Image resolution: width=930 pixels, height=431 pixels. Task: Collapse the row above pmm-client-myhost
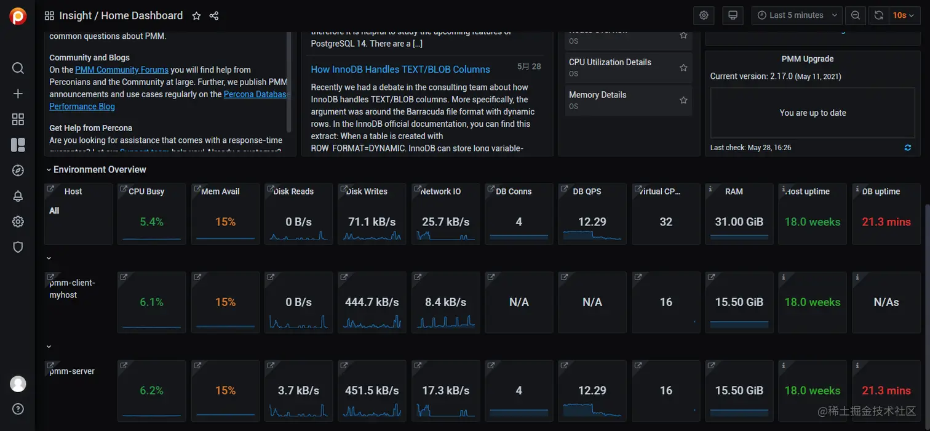[49, 258]
